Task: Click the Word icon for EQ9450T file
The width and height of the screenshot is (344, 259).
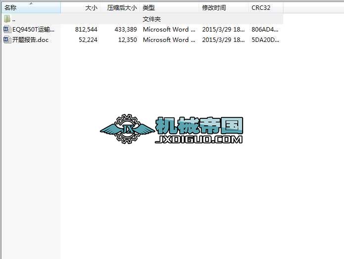Action: pos(7,29)
